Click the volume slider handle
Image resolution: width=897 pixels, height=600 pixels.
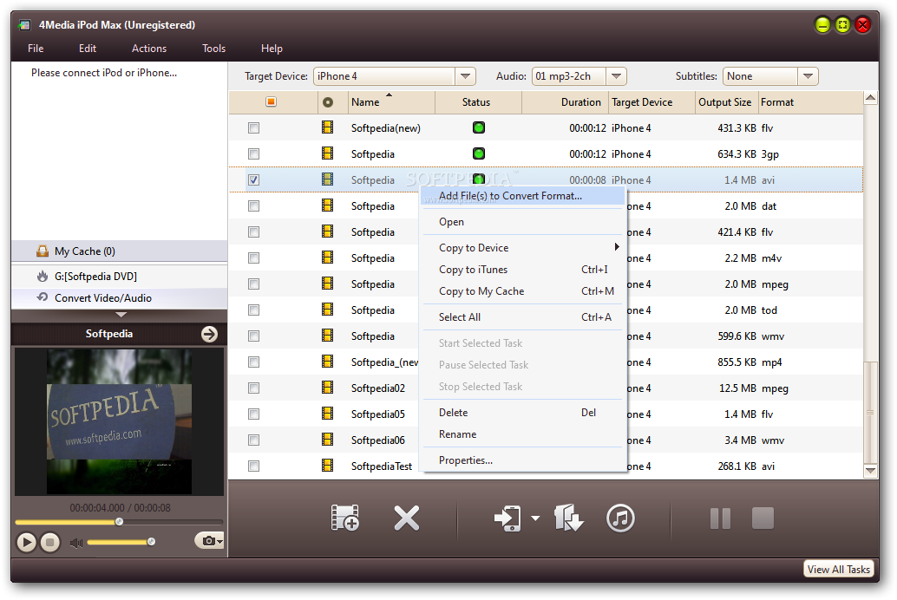(151, 542)
